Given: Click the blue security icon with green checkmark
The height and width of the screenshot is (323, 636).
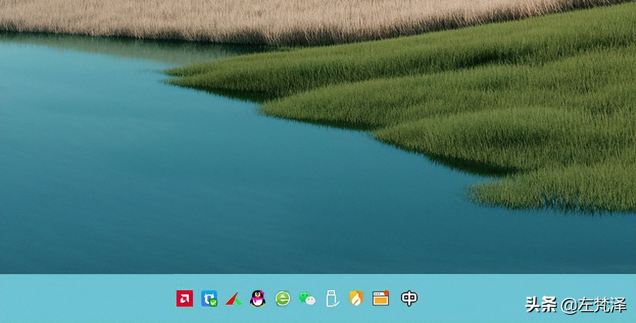Looking at the screenshot, I should click(x=209, y=299).
